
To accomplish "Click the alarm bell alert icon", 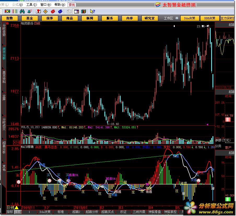I will pos(30,11).
